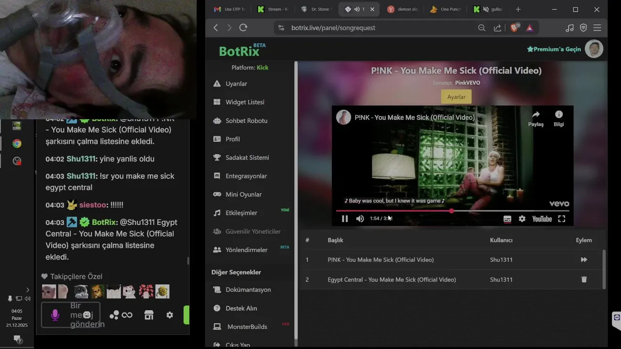Open the emoji picker in chat input

click(87, 315)
